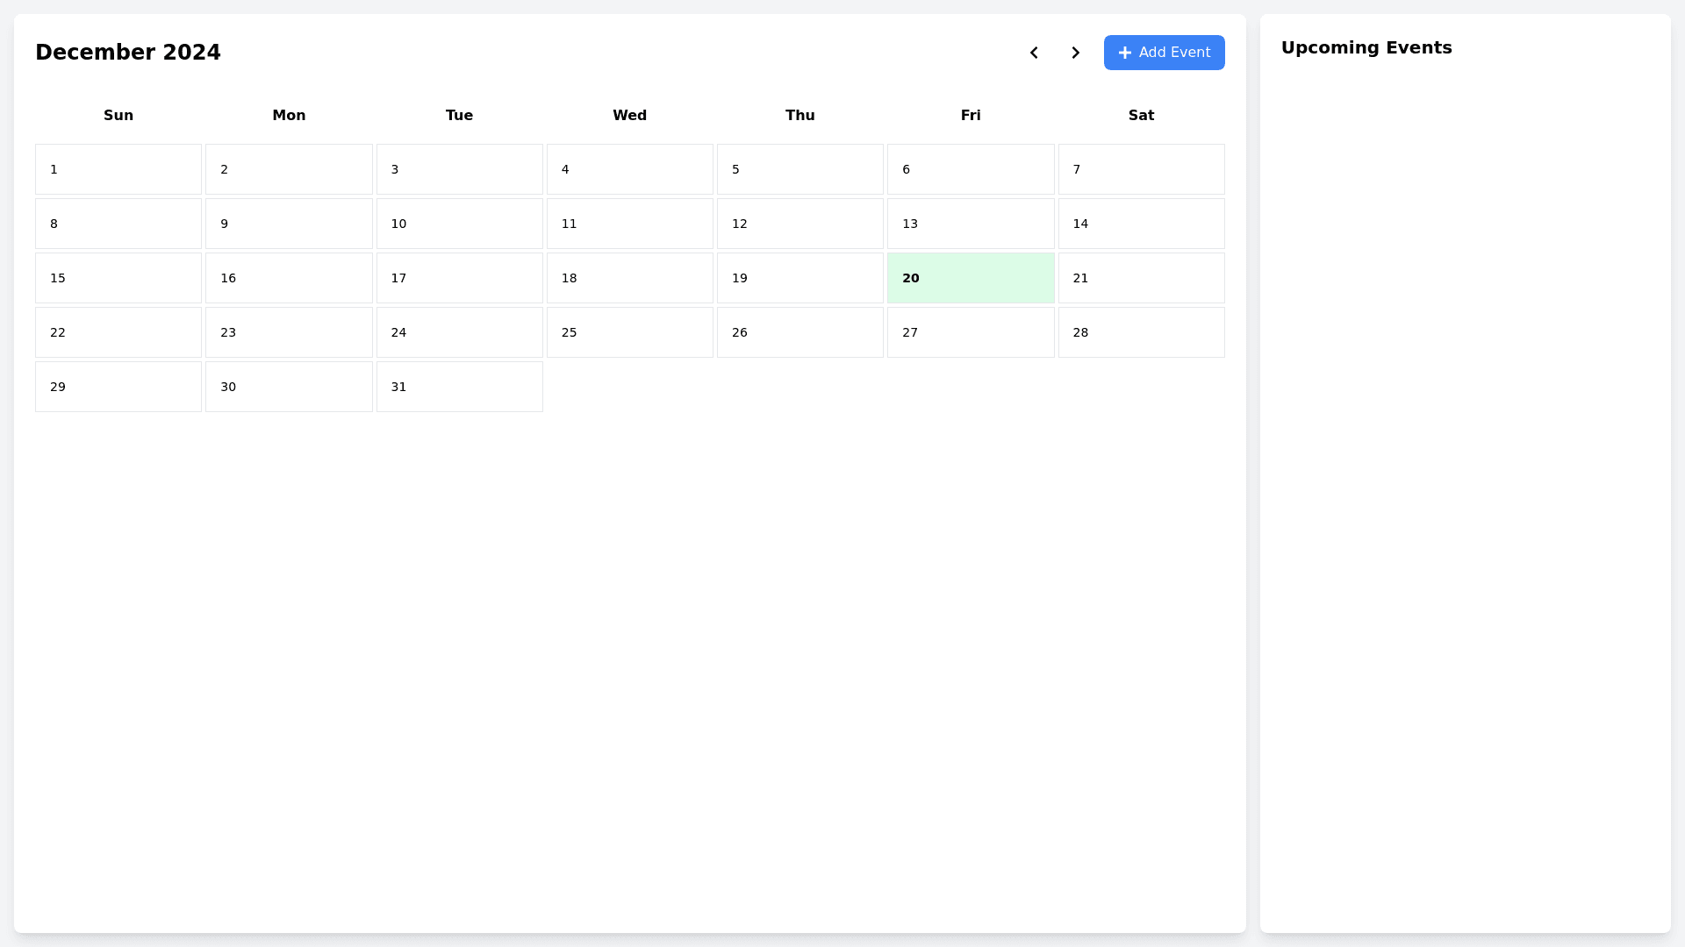1685x947 pixels.
Task: Pick December 25 in the calendar grid
Action: pyautogui.click(x=629, y=332)
